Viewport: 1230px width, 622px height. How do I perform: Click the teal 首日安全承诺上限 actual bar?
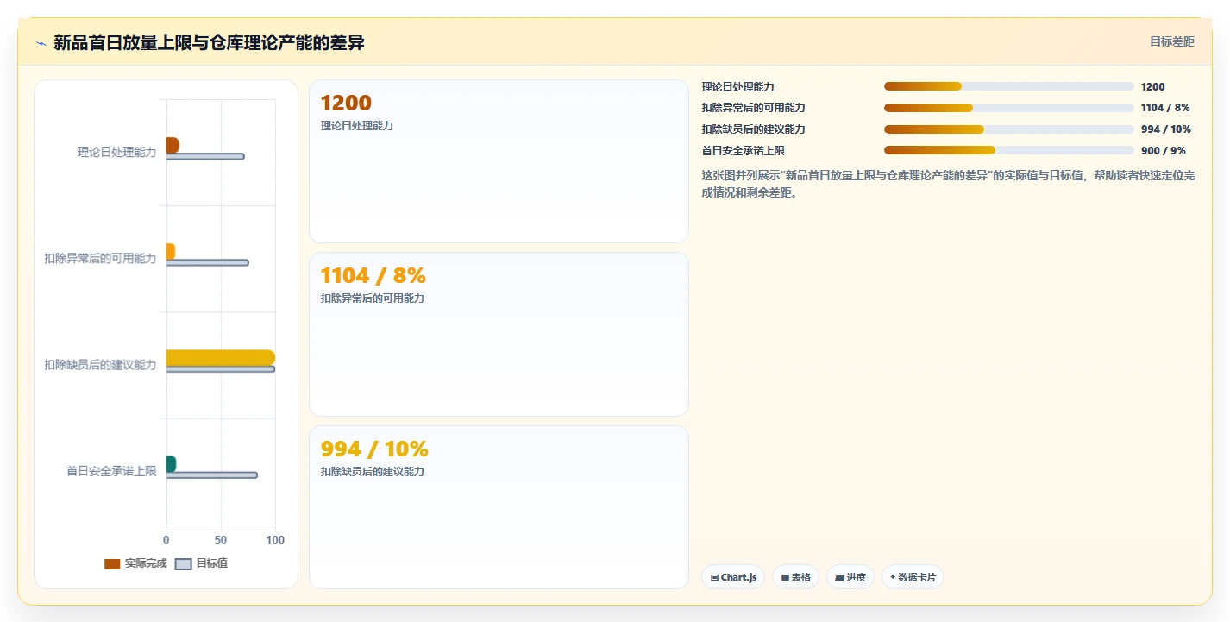(x=171, y=463)
